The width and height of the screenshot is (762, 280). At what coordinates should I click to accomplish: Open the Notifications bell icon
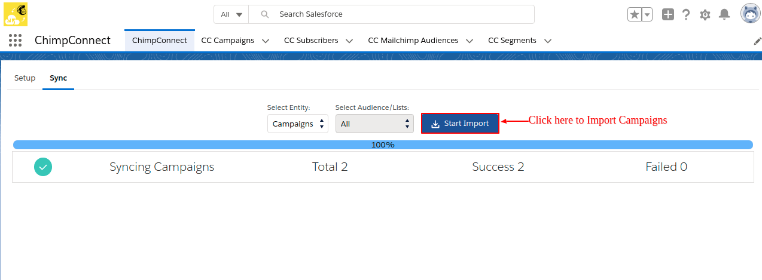pyautogui.click(x=724, y=14)
